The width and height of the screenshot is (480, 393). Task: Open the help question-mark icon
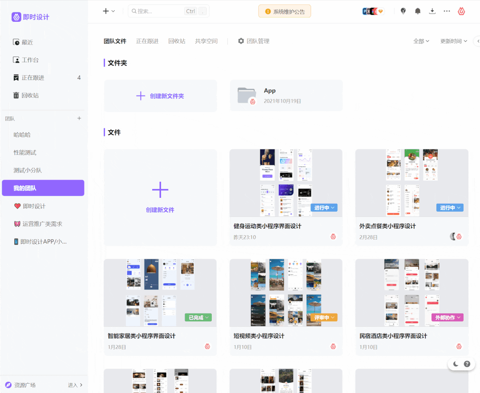pyautogui.click(x=467, y=364)
